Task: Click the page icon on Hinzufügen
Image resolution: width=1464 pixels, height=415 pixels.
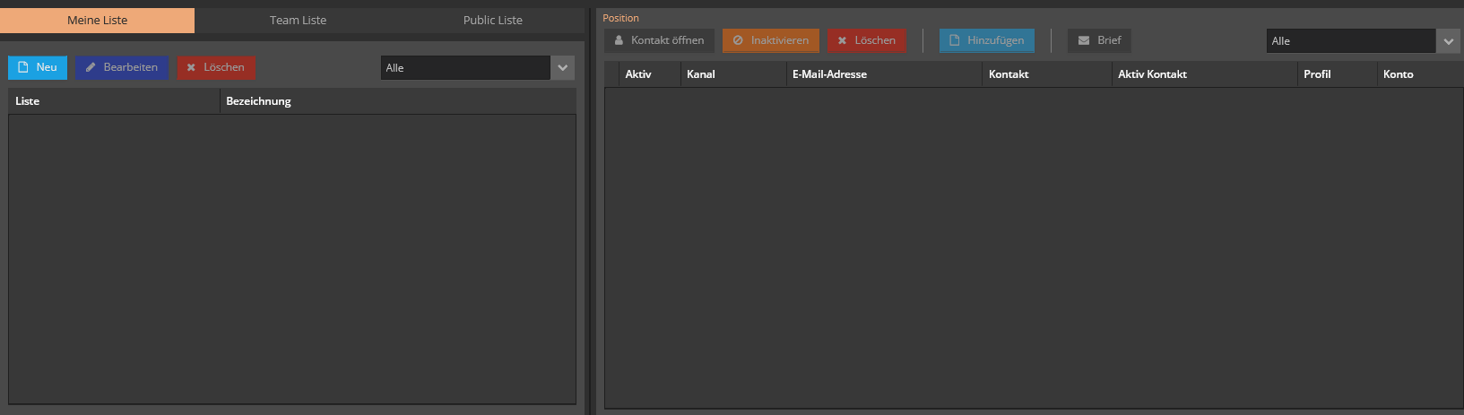Action: tap(955, 40)
